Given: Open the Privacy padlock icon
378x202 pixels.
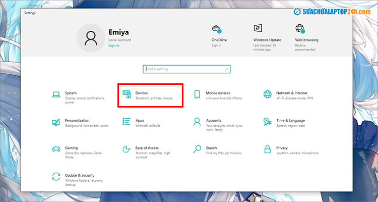Looking at the screenshot, I should [x=268, y=149].
